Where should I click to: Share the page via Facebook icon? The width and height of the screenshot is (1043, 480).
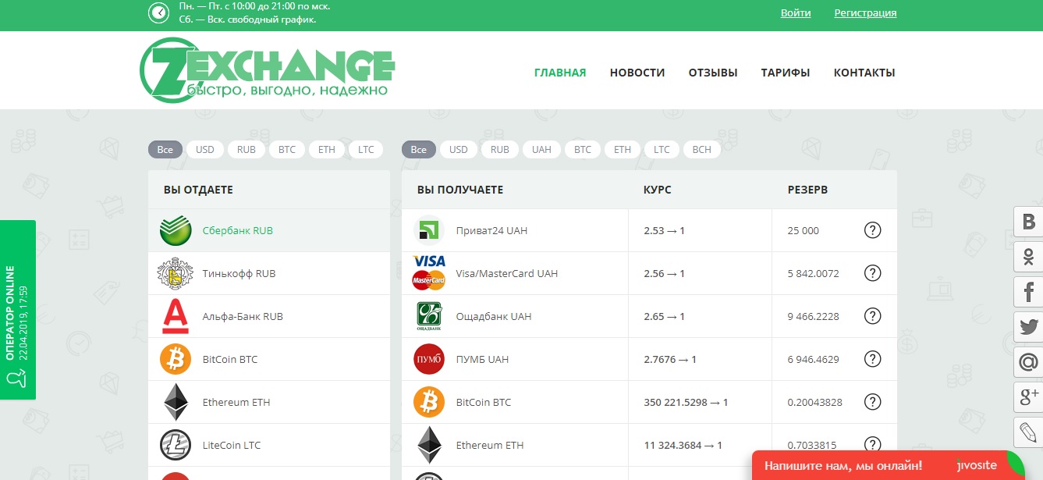click(x=1028, y=293)
